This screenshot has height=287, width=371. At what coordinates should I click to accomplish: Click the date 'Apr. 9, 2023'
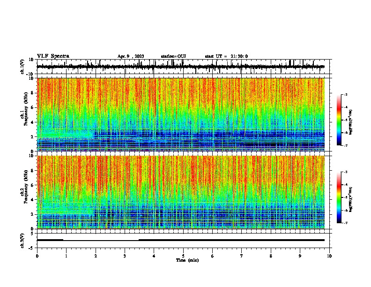[131, 56]
